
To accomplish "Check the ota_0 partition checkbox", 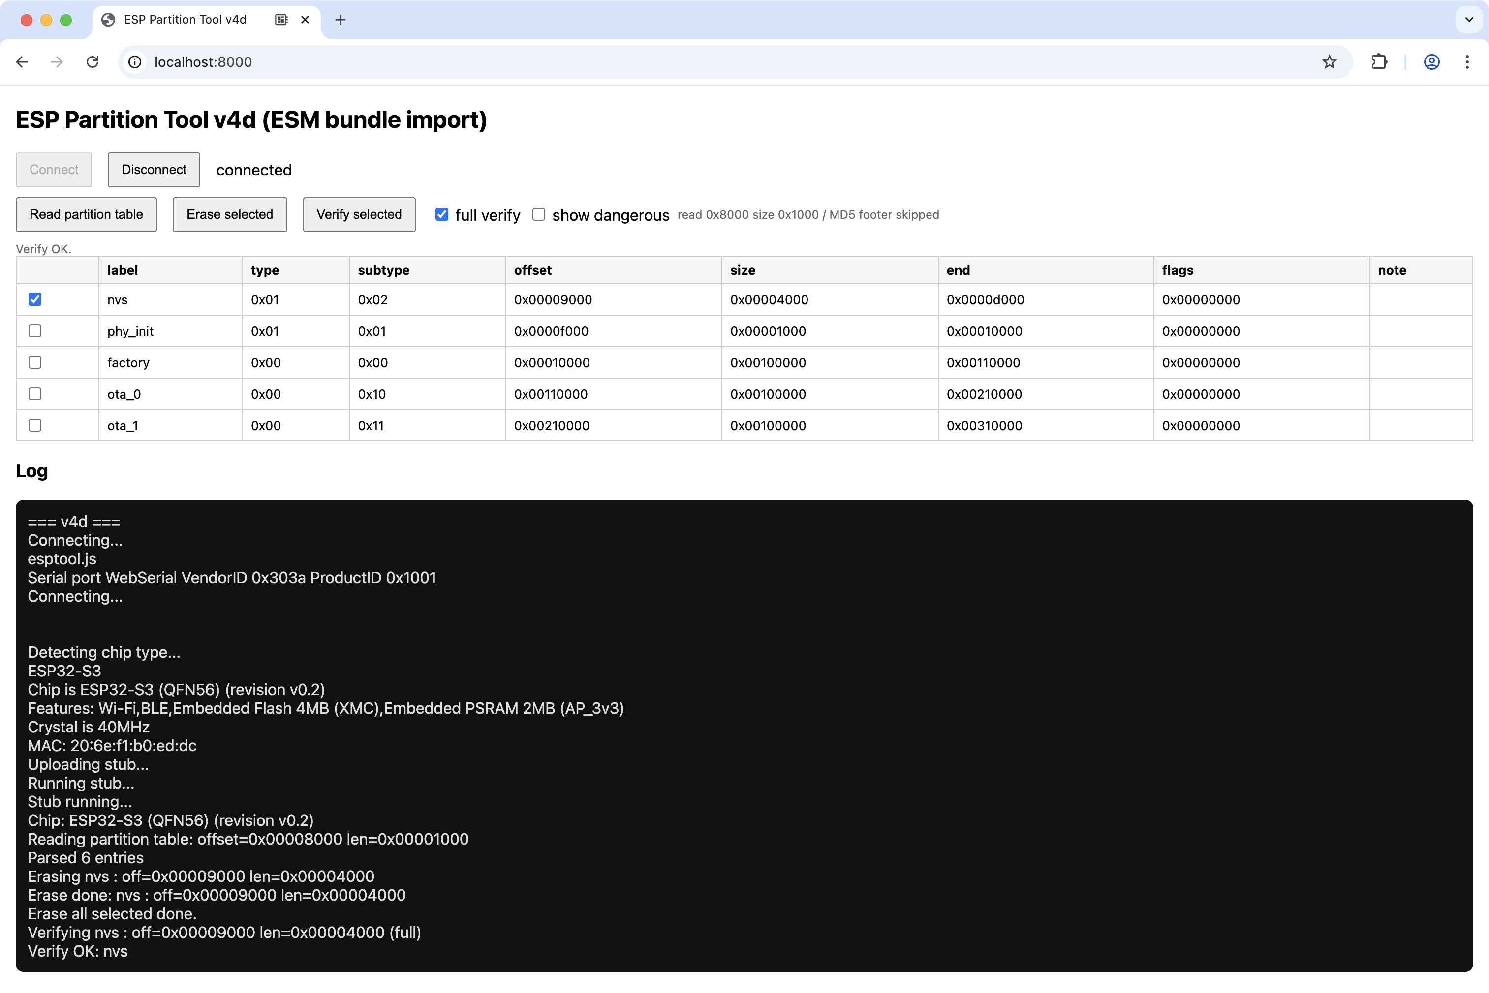I will (x=35, y=394).
